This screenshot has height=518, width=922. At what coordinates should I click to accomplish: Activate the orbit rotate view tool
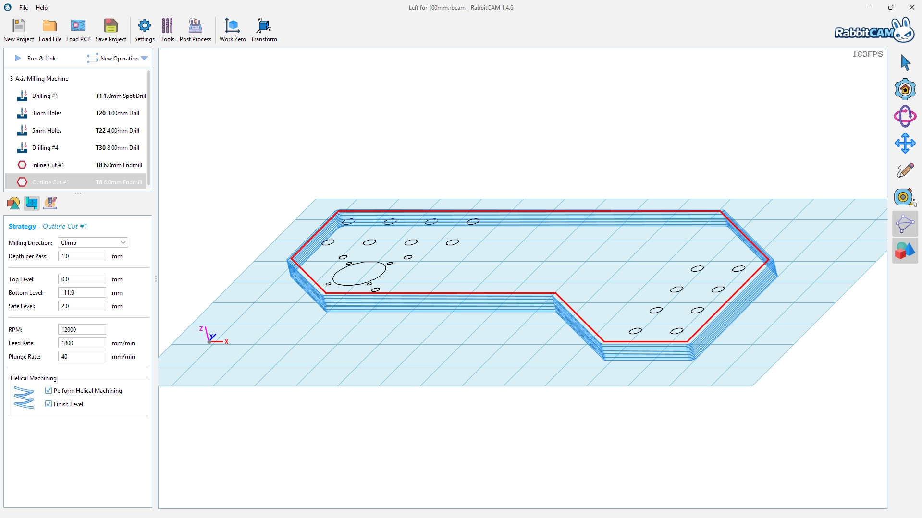point(905,116)
